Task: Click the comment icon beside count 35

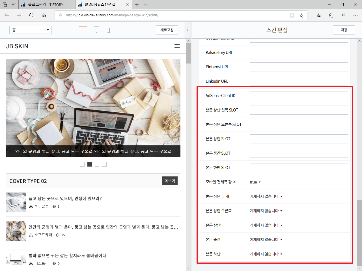Action: pyautogui.click(x=58, y=235)
